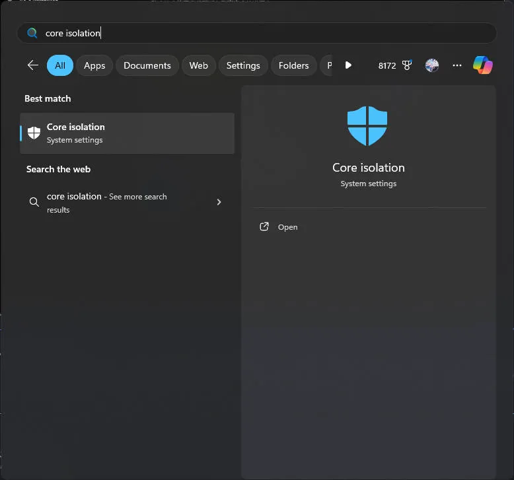Screen dimensions: 514x480
Task: Click the user profile avatar
Action: [432, 65]
